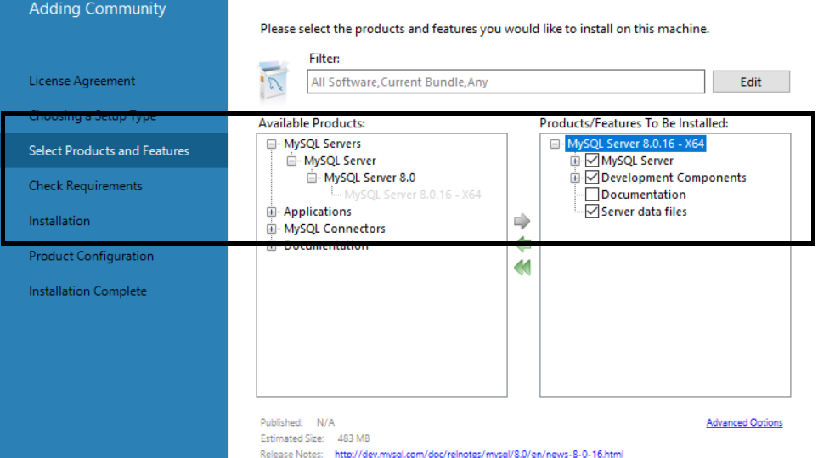Expand the MySQL Connectors tree node
818x458 pixels.
(x=271, y=229)
